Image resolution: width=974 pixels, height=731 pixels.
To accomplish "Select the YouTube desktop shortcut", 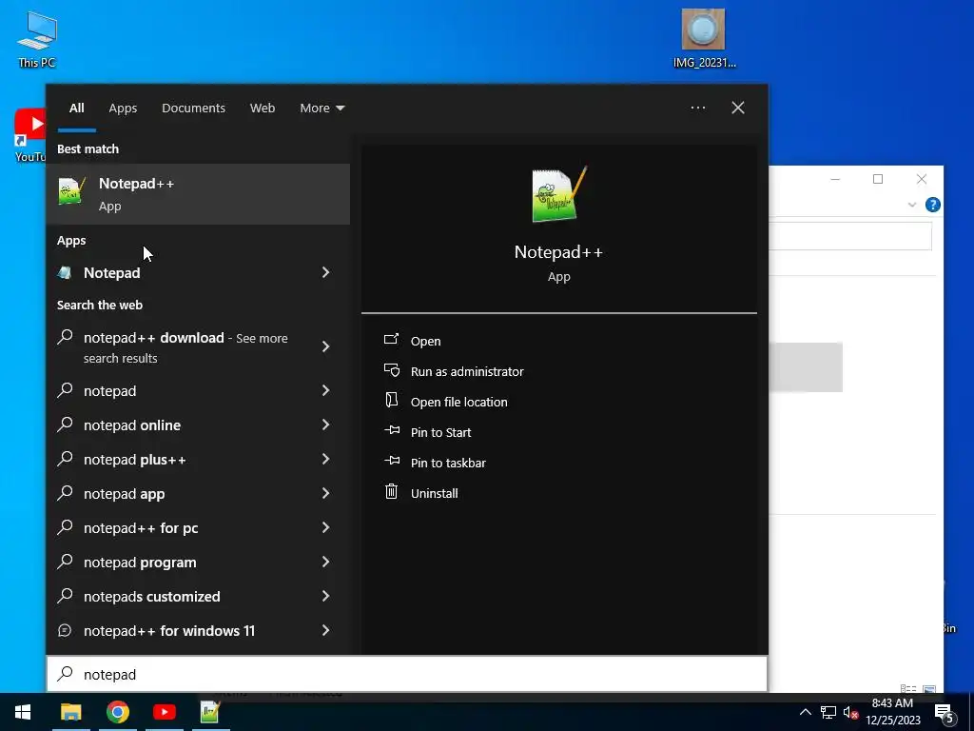I will [29, 135].
